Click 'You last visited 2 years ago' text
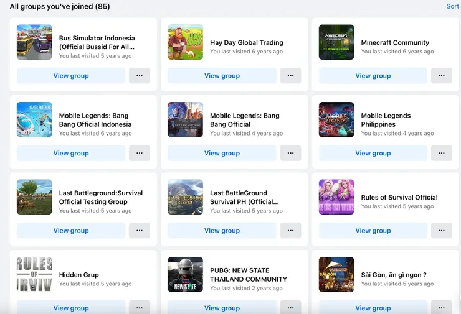The width and height of the screenshot is (461, 314). tap(246, 288)
